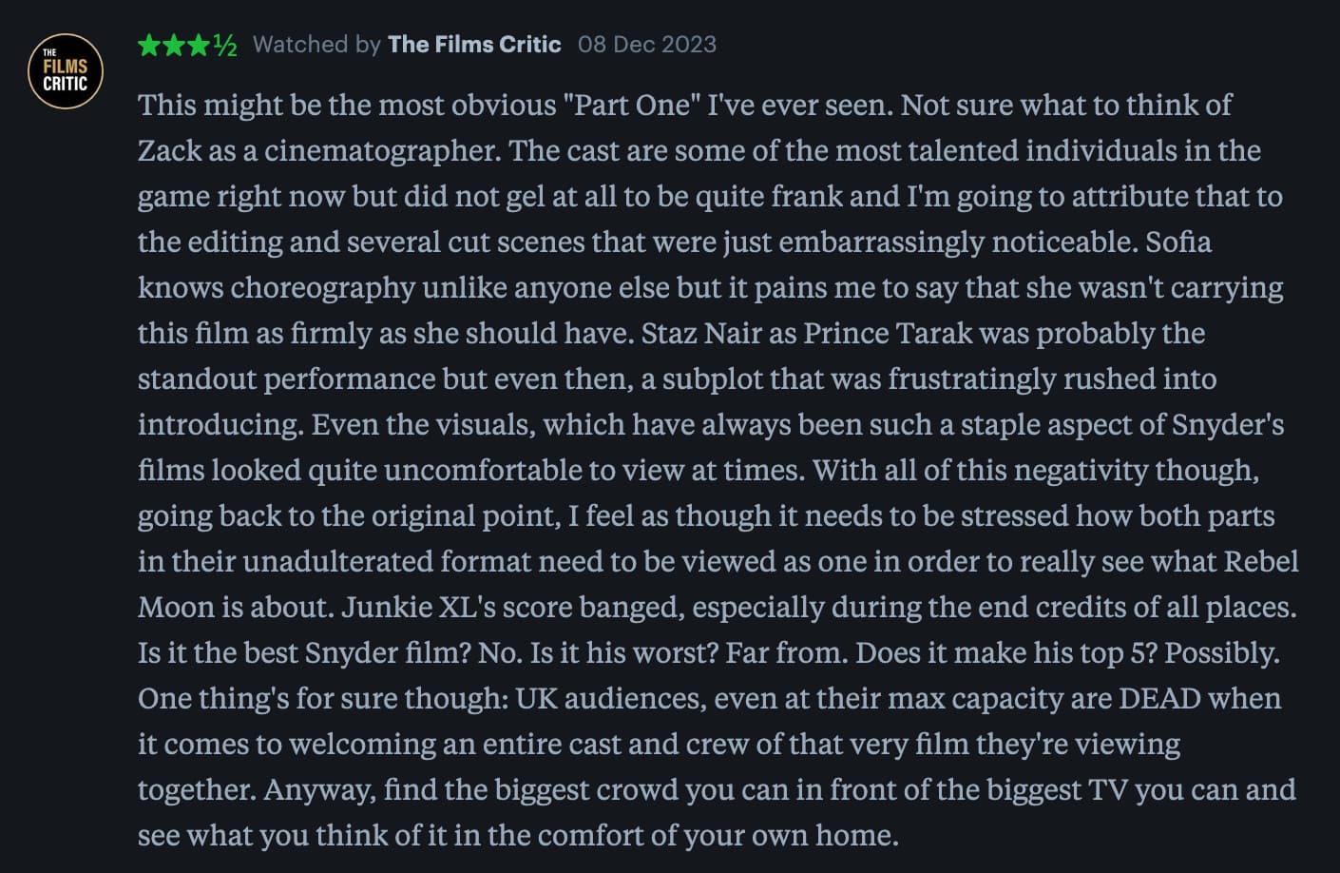Click the third green rating star
The height and width of the screenshot is (873, 1340).
[x=199, y=45]
